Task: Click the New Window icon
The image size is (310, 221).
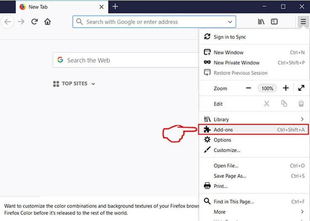Action: pyautogui.click(x=207, y=52)
